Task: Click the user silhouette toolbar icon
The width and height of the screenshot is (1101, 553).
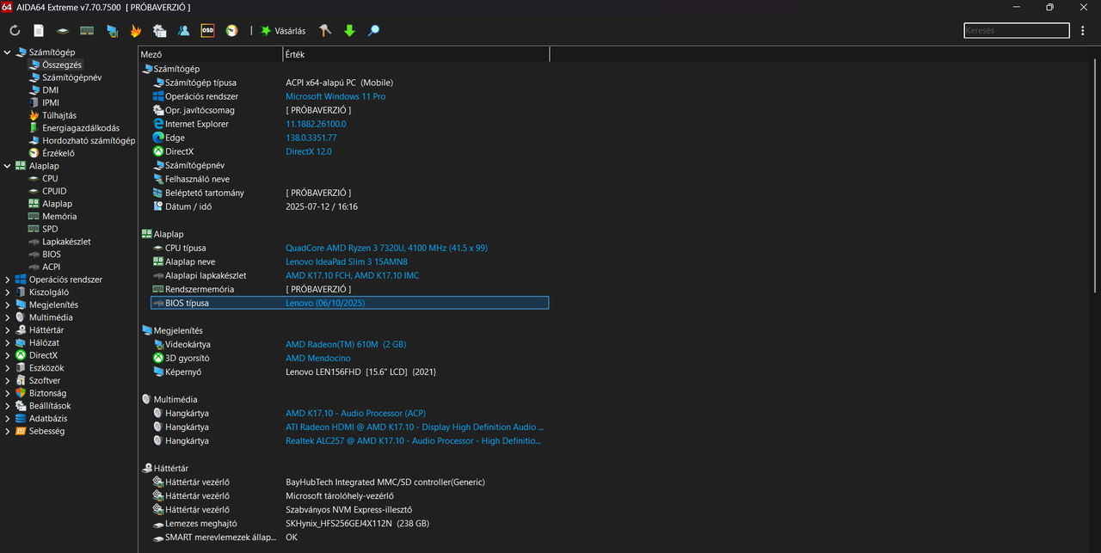Action: click(x=183, y=30)
